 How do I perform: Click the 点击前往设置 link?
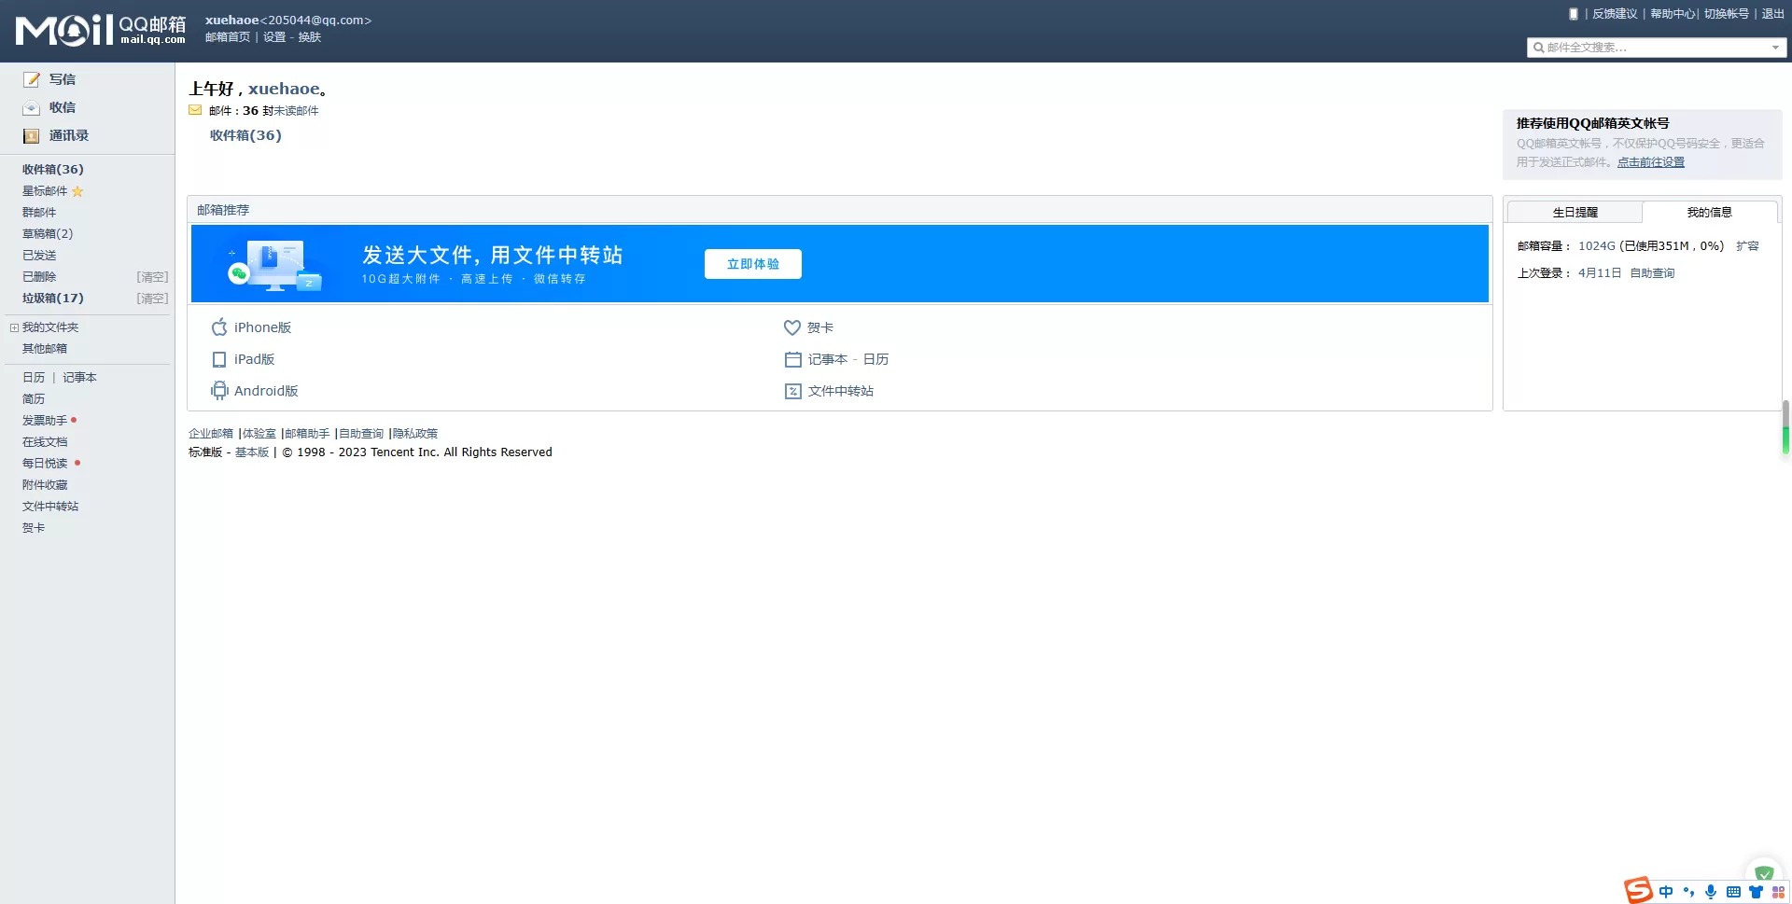pos(1650,162)
